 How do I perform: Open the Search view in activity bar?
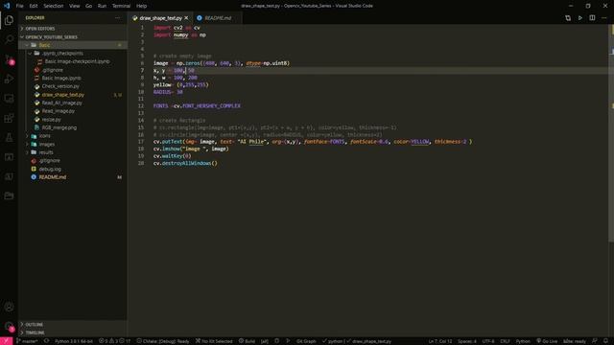9,39
